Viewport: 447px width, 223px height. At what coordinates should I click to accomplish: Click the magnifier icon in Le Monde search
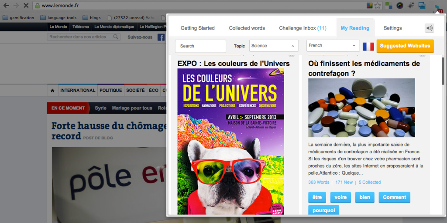coord(116,37)
